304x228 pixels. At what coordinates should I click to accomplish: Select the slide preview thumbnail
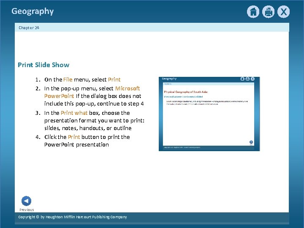tap(209, 114)
